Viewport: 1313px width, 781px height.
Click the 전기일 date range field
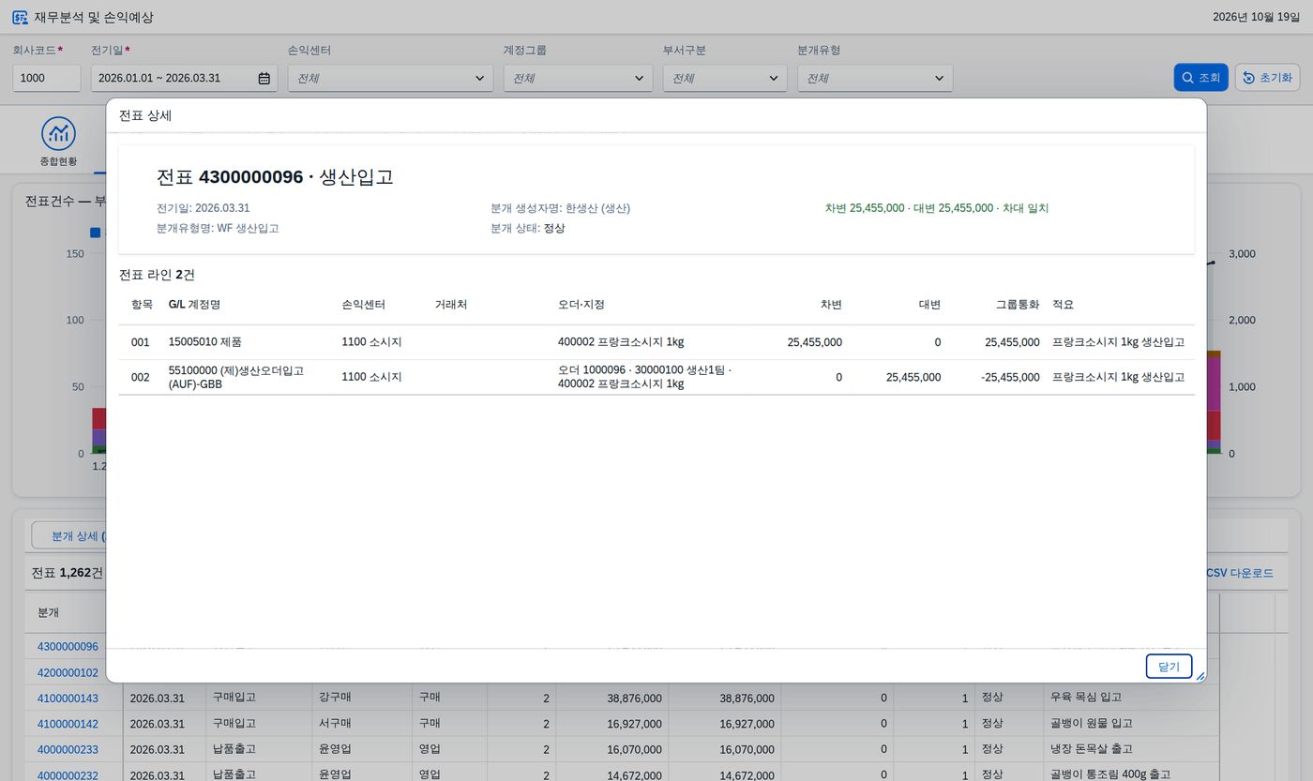(x=184, y=78)
